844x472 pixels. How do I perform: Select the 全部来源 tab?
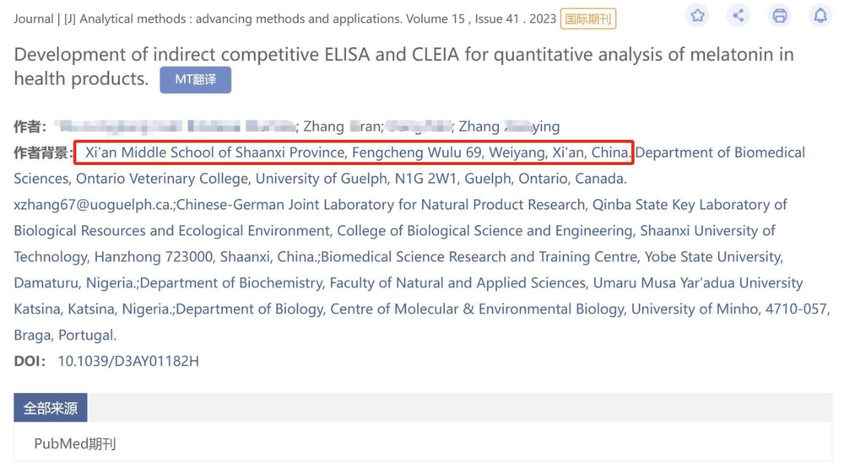[50, 408]
